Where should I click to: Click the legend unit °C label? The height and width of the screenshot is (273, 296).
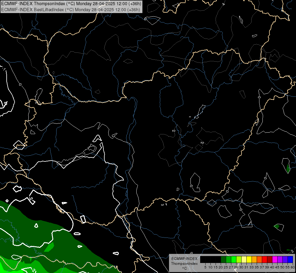pos(184,268)
